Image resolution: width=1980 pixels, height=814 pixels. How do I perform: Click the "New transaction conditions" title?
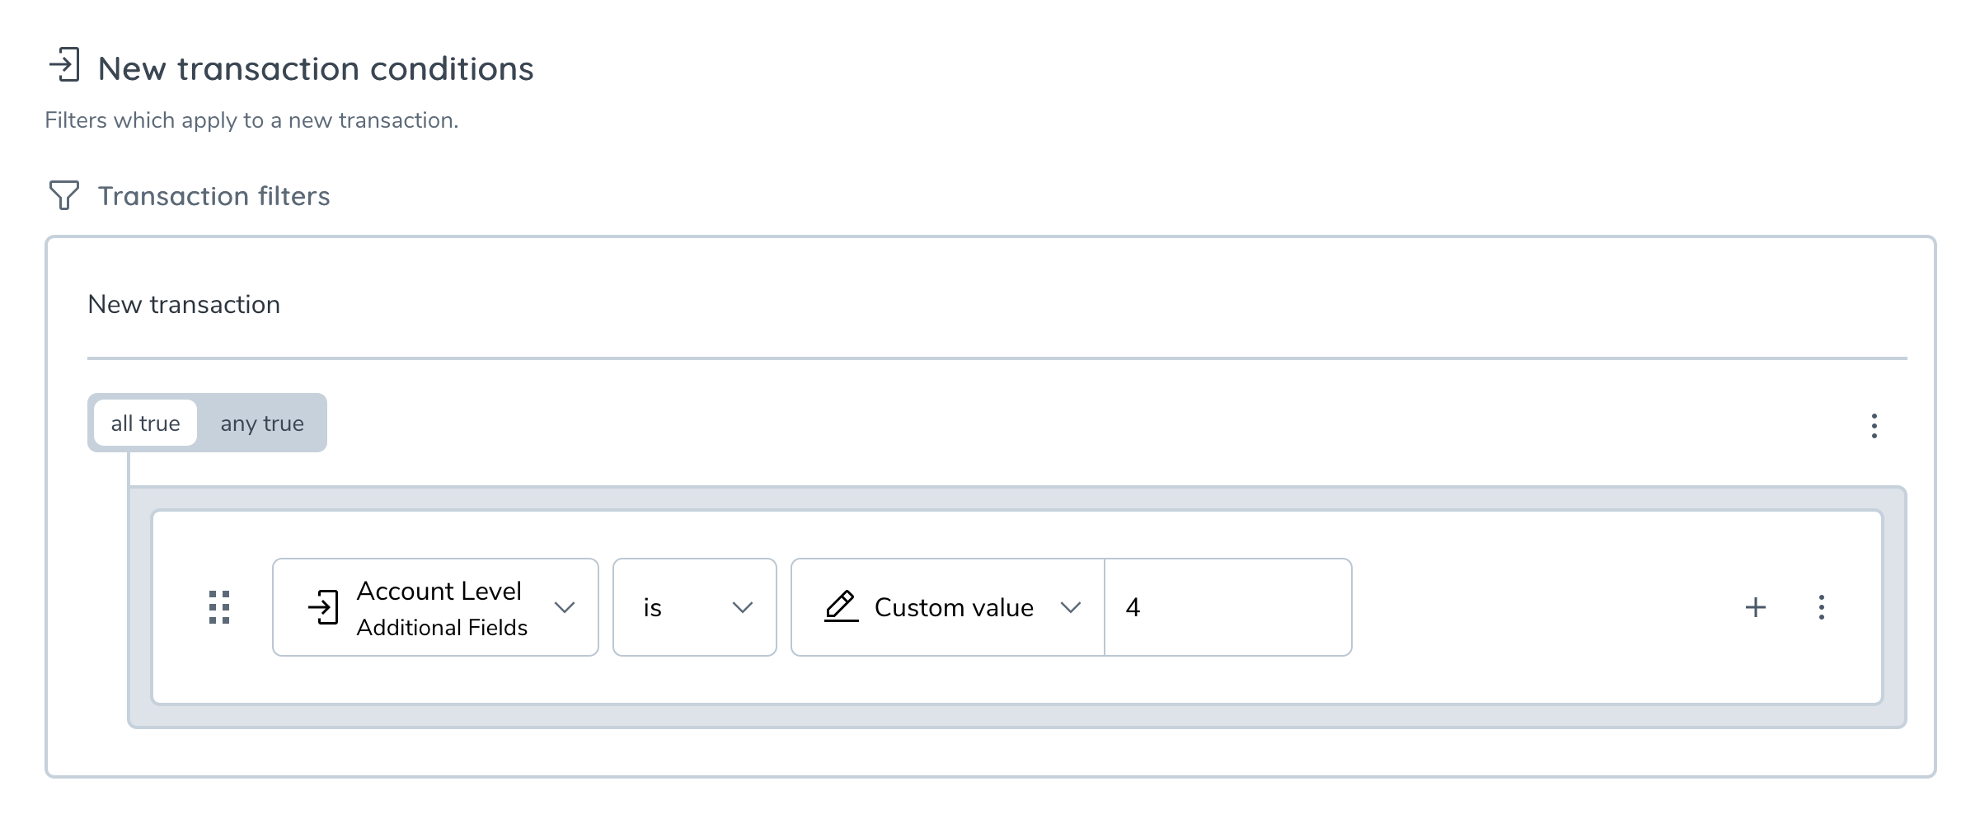(x=316, y=68)
